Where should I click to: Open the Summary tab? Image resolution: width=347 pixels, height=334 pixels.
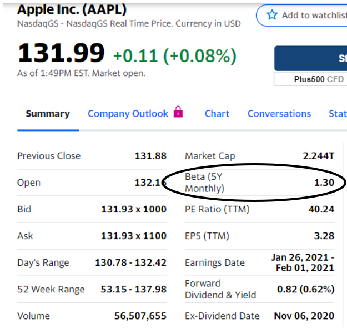[x=48, y=114]
